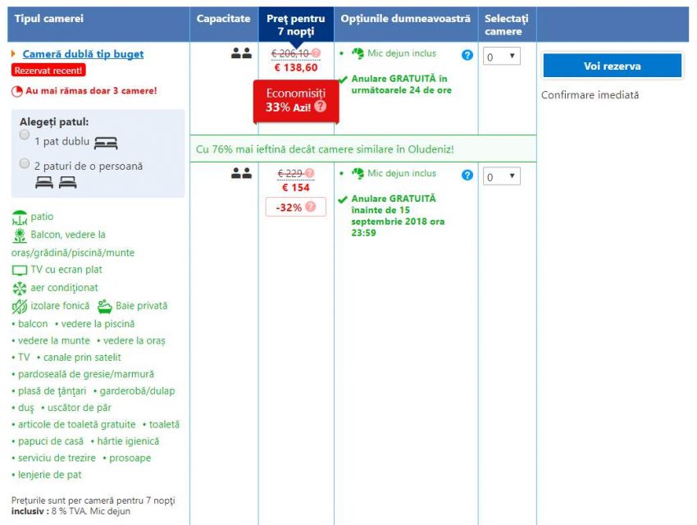Select the '1 pat dublu' bed option

coord(25,135)
